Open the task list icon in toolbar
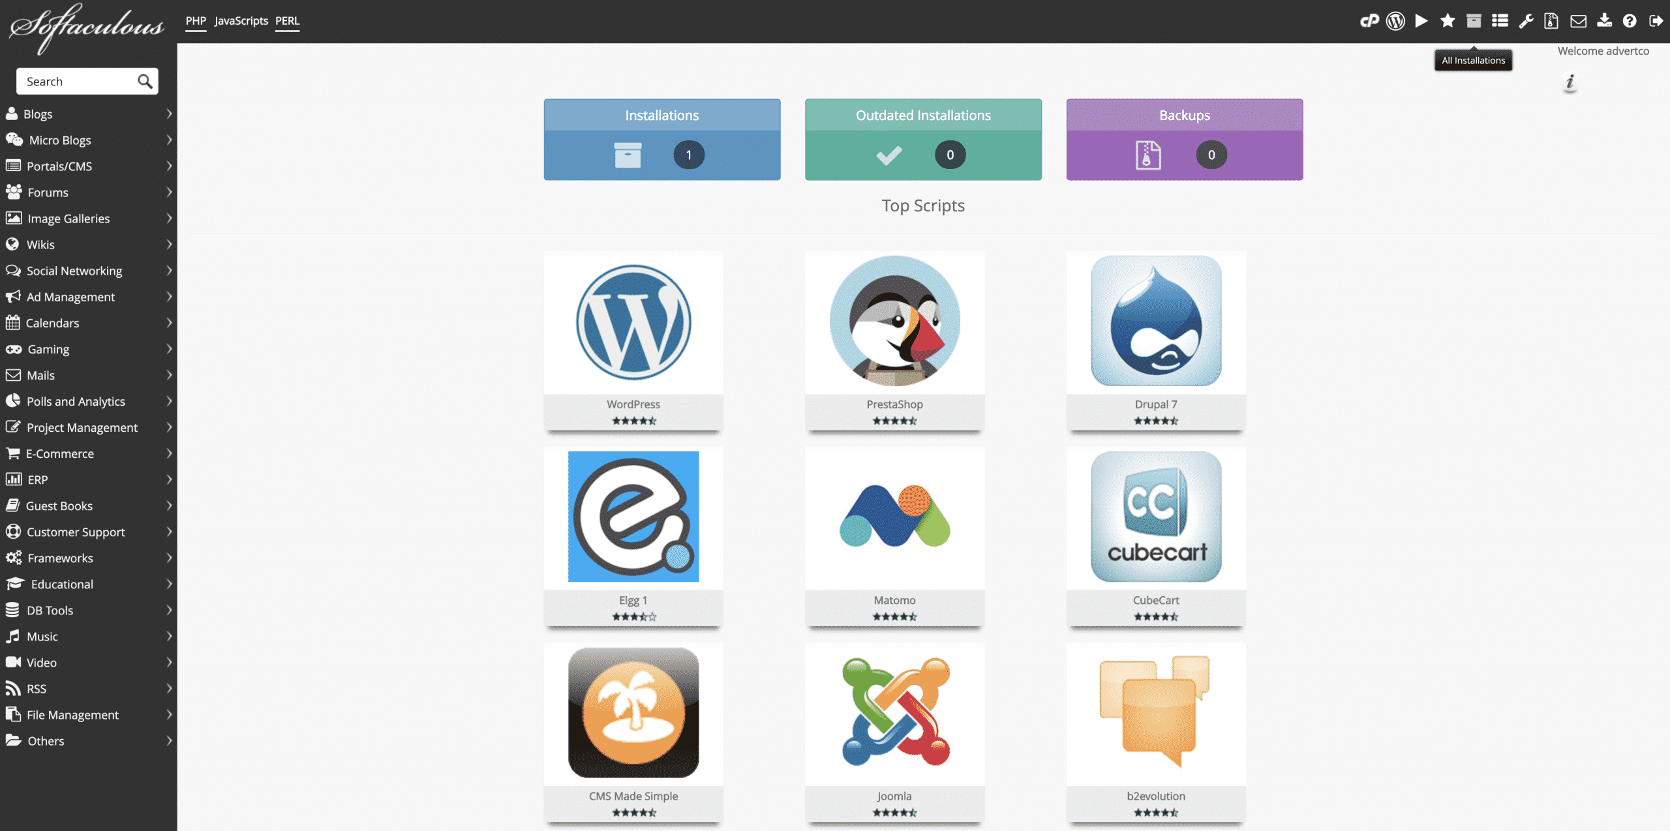The image size is (1670, 831). click(x=1500, y=21)
